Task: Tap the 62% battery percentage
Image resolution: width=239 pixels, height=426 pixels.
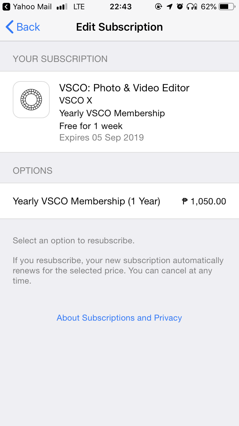Action: point(209,7)
